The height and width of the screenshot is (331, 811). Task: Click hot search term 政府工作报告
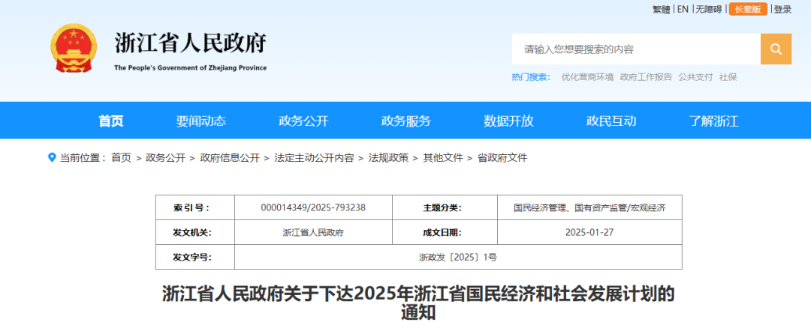click(646, 77)
